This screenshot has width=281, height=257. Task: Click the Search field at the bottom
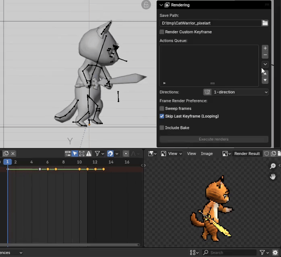click(227, 253)
